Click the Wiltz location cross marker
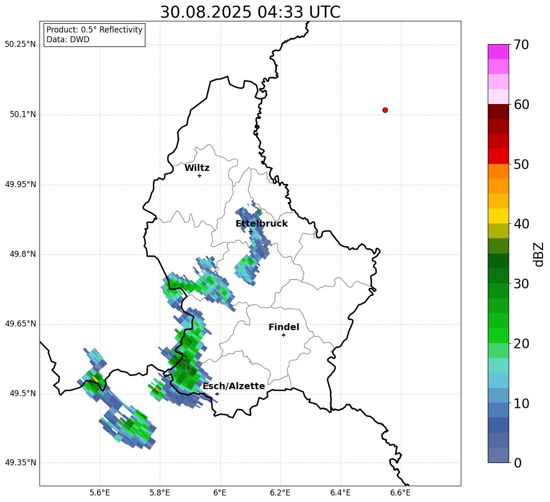The width and height of the screenshot is (550, 502). tap(199, 176)
